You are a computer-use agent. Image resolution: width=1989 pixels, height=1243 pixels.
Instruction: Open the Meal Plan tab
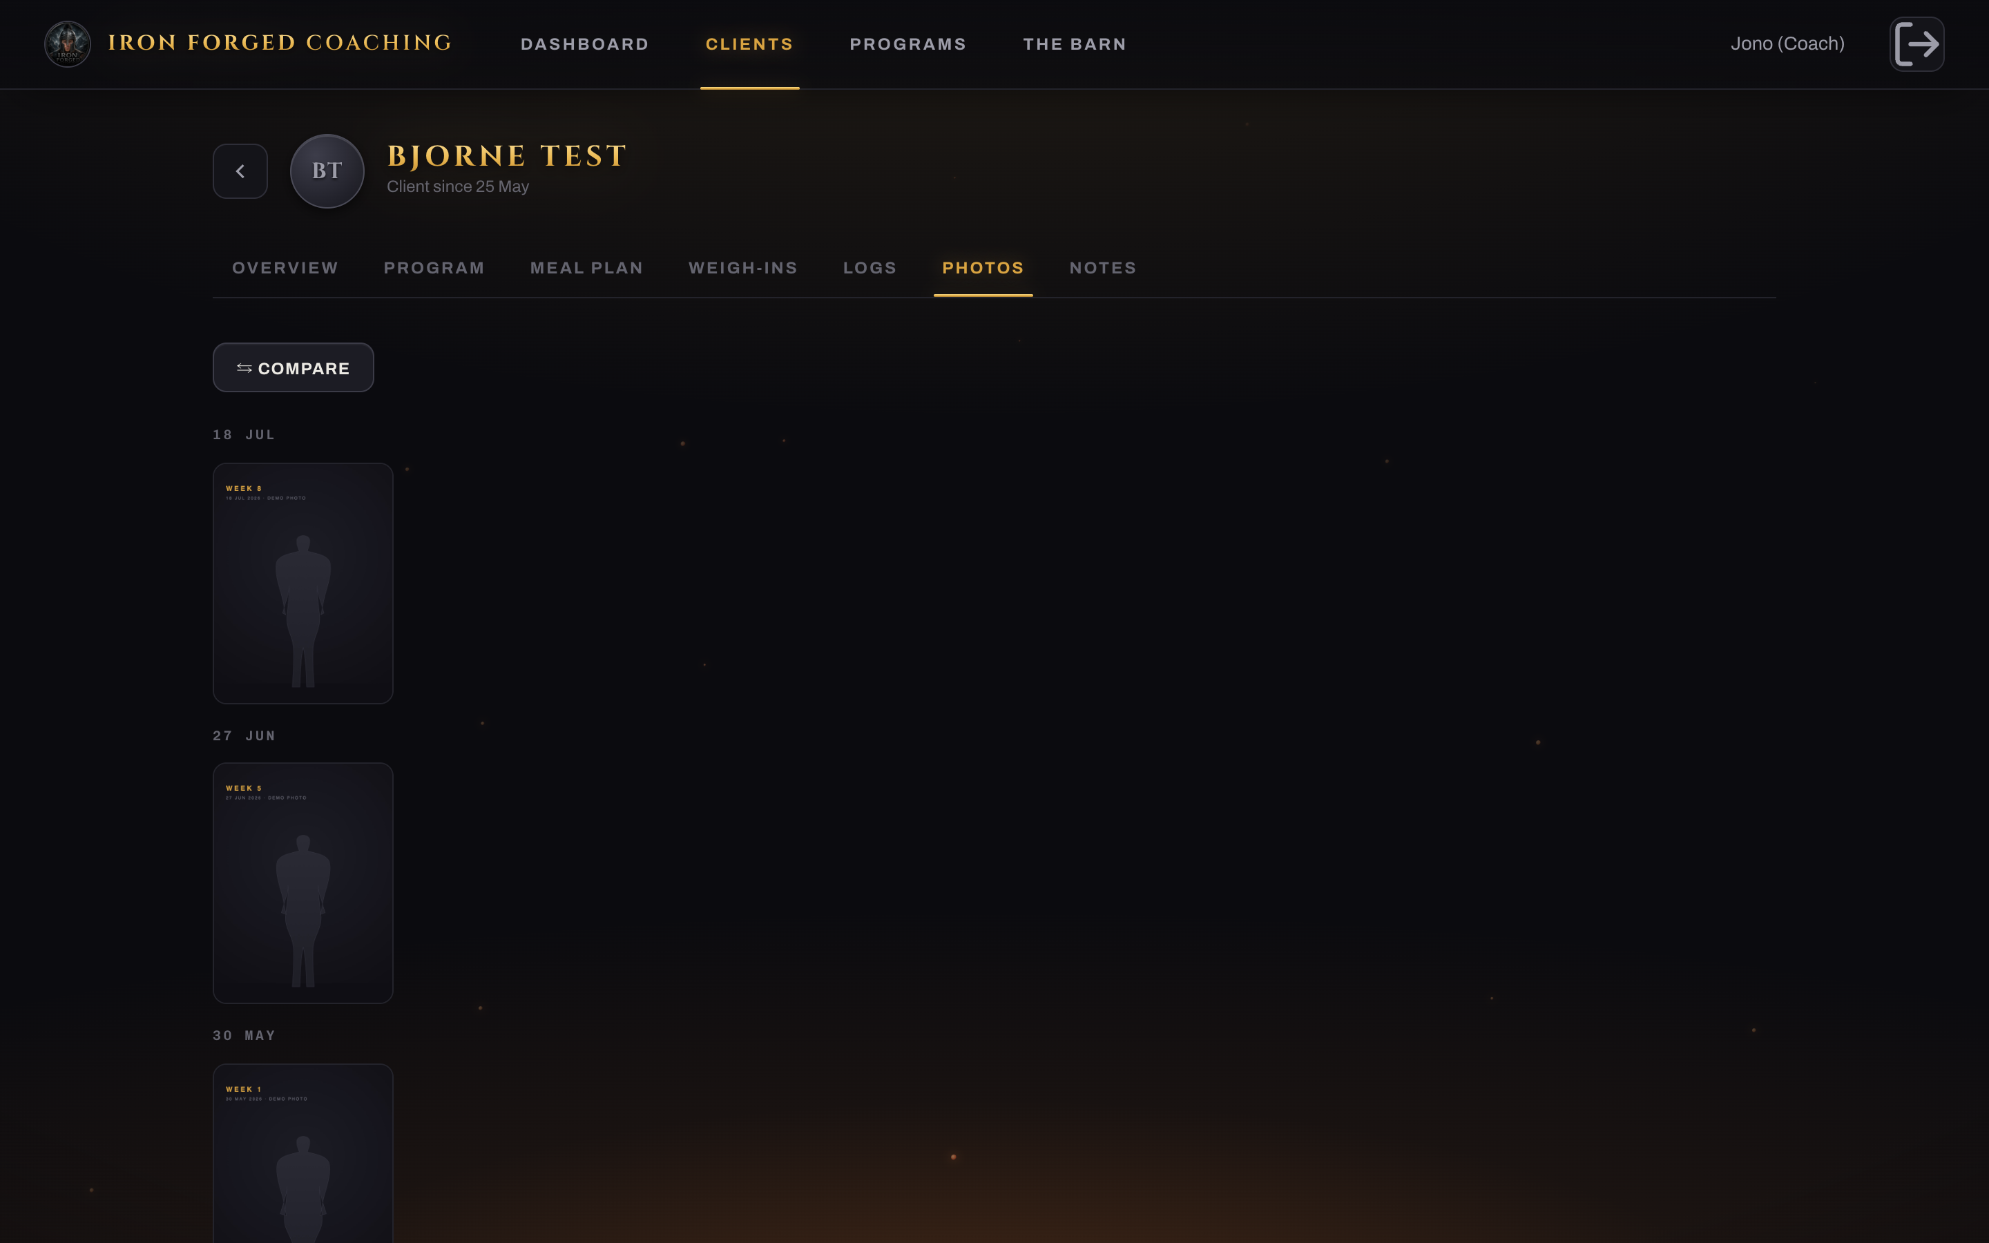tap(587, 268)
